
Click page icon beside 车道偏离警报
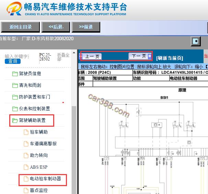(26, 144)
